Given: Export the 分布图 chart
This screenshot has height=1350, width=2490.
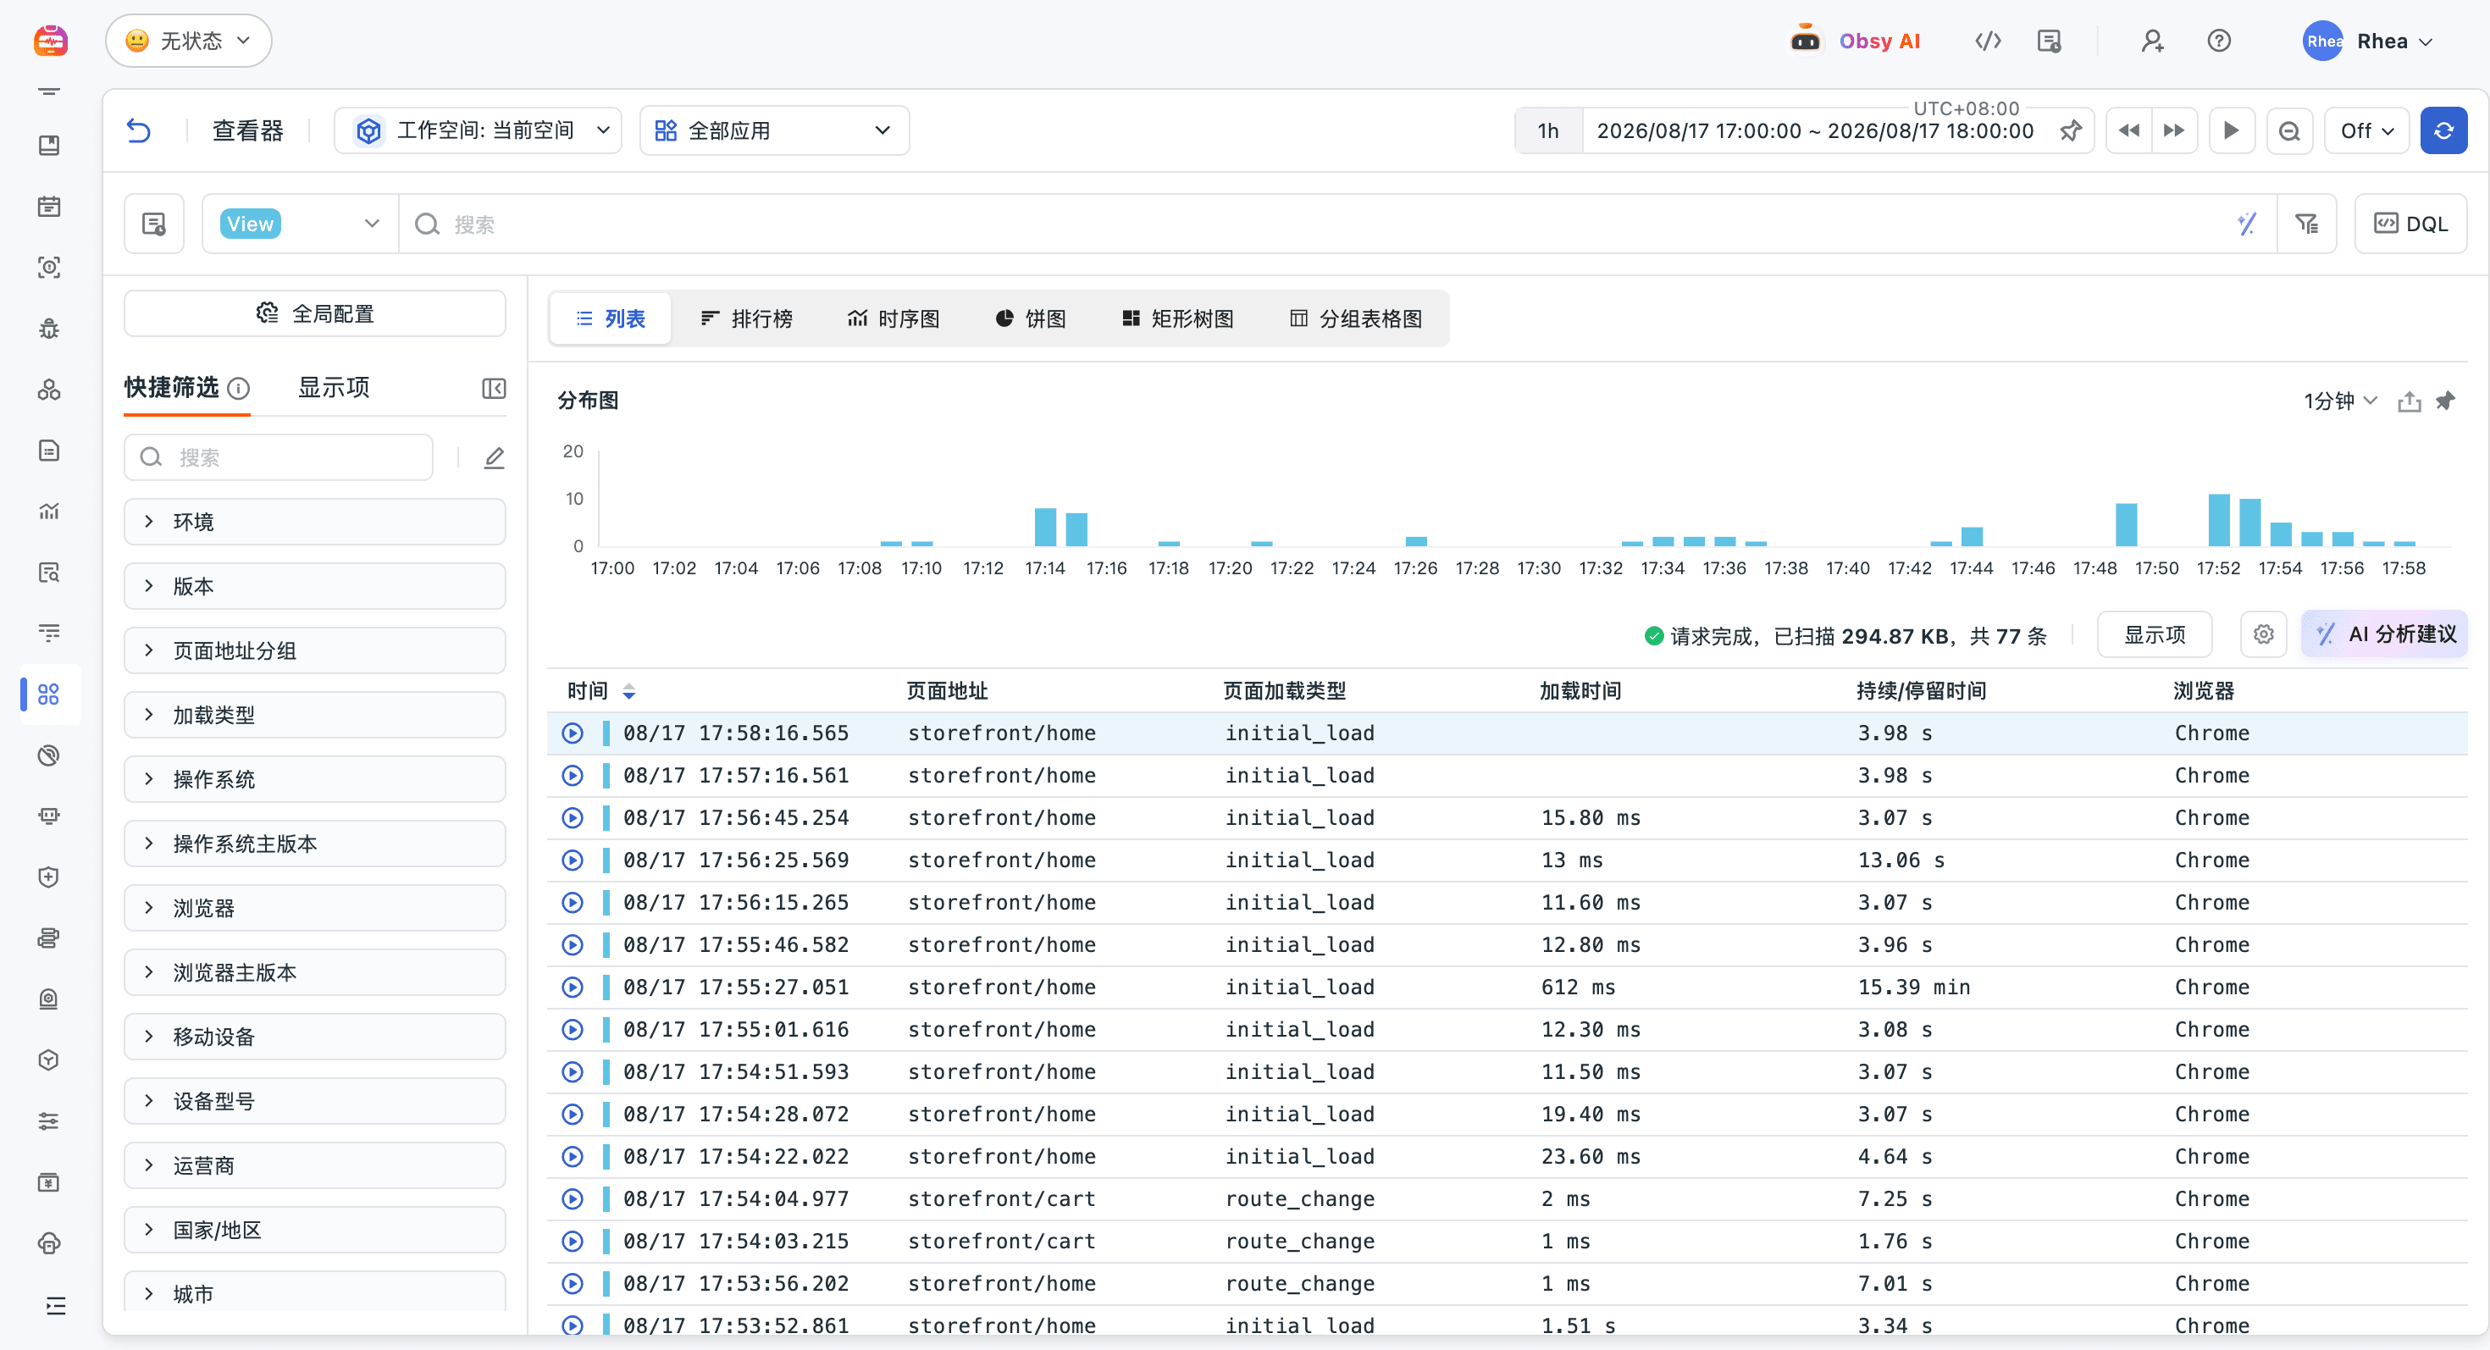Looking at the screenshot, I should point(2409,401).
